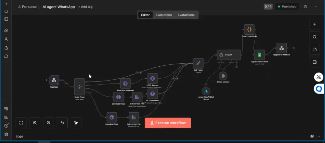Select the Download Image node
325x143 pixels.
pos(119,97)
